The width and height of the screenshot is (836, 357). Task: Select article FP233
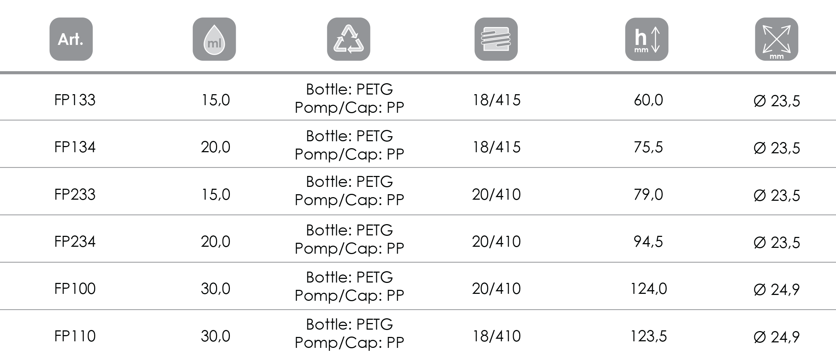click(75, 195)
